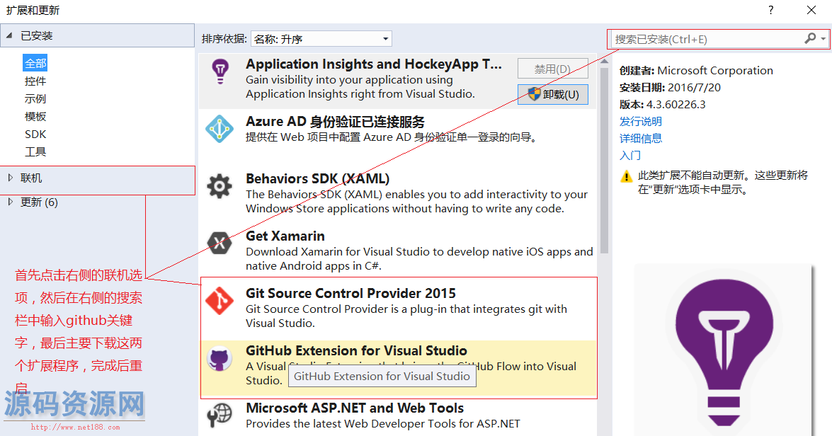
Task: Click the extension list vertical scrollbar thumb
Action: 605,159
